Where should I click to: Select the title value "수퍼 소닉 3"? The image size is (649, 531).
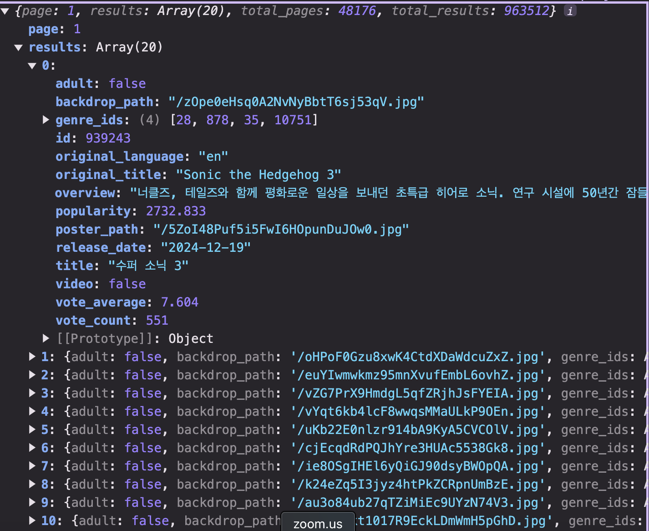(148, 266)
